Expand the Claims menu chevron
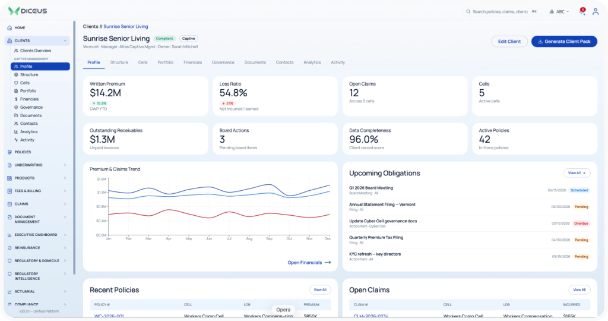 [x=65, y=204]
